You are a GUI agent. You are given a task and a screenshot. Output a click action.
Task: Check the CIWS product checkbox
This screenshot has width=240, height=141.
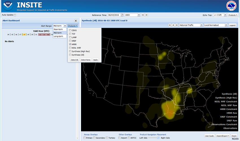(x=70, y=30)
